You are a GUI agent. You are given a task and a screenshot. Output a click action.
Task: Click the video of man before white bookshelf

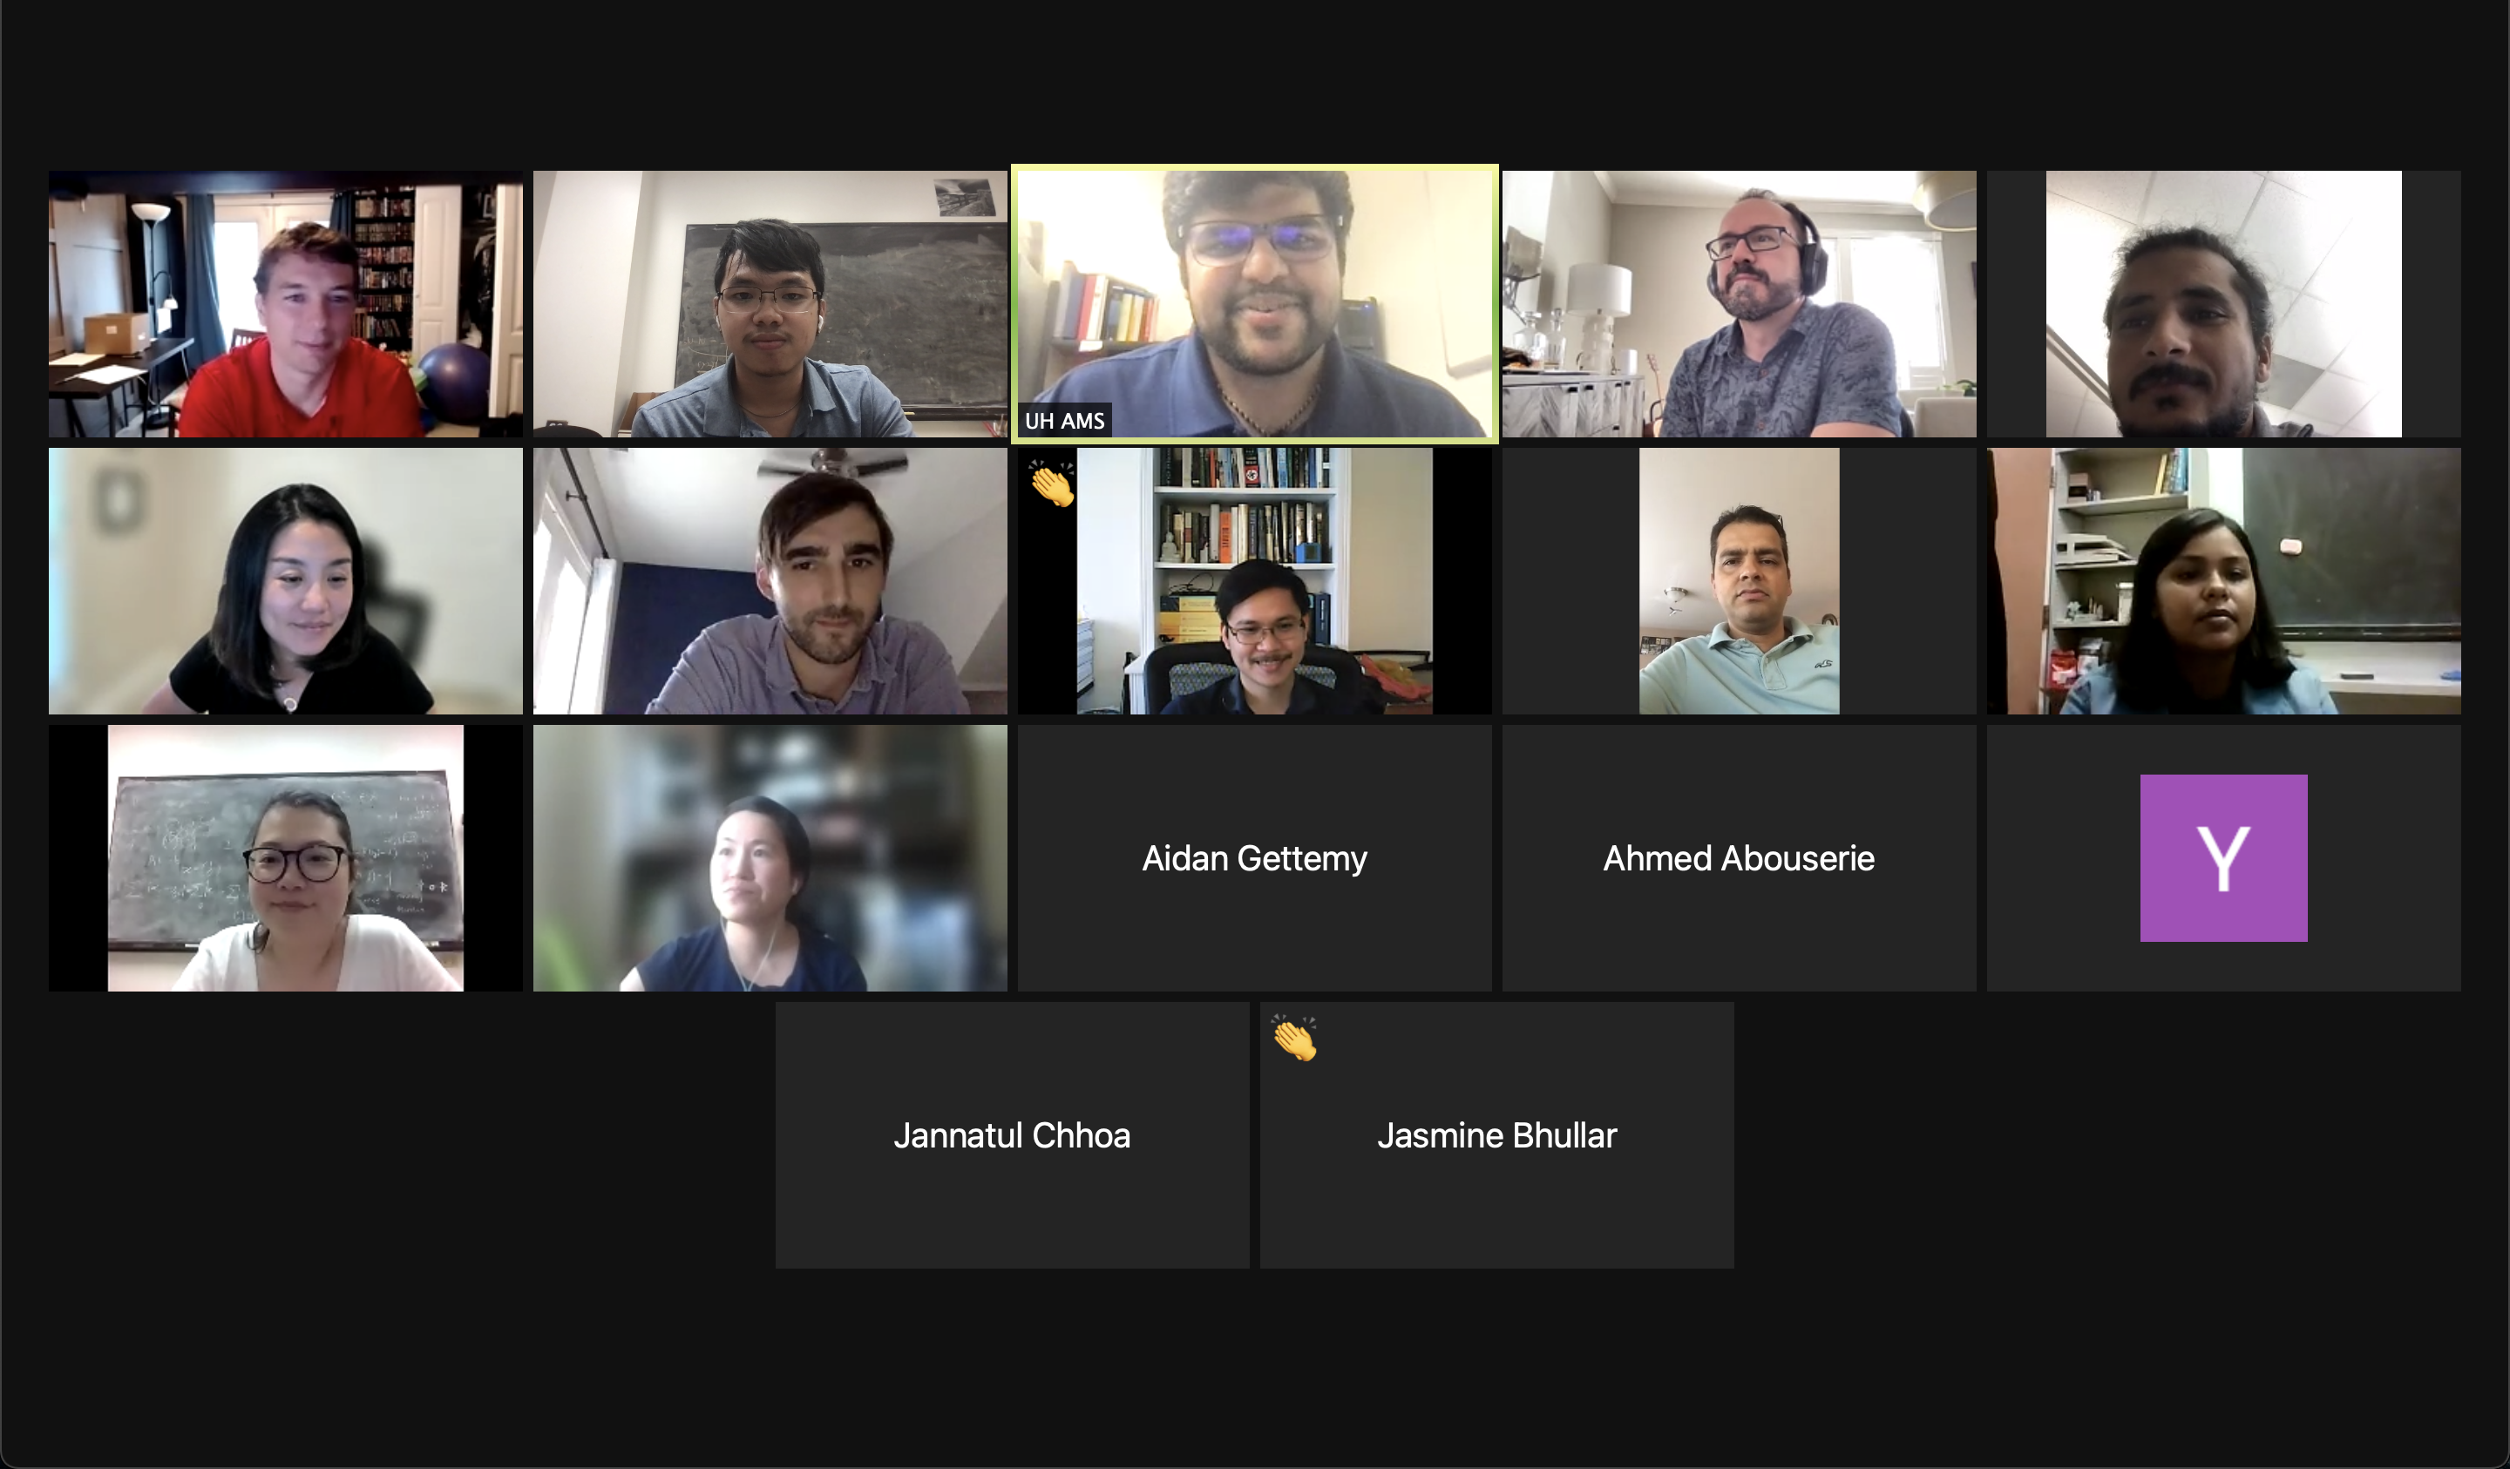(x=1254, y=580)
